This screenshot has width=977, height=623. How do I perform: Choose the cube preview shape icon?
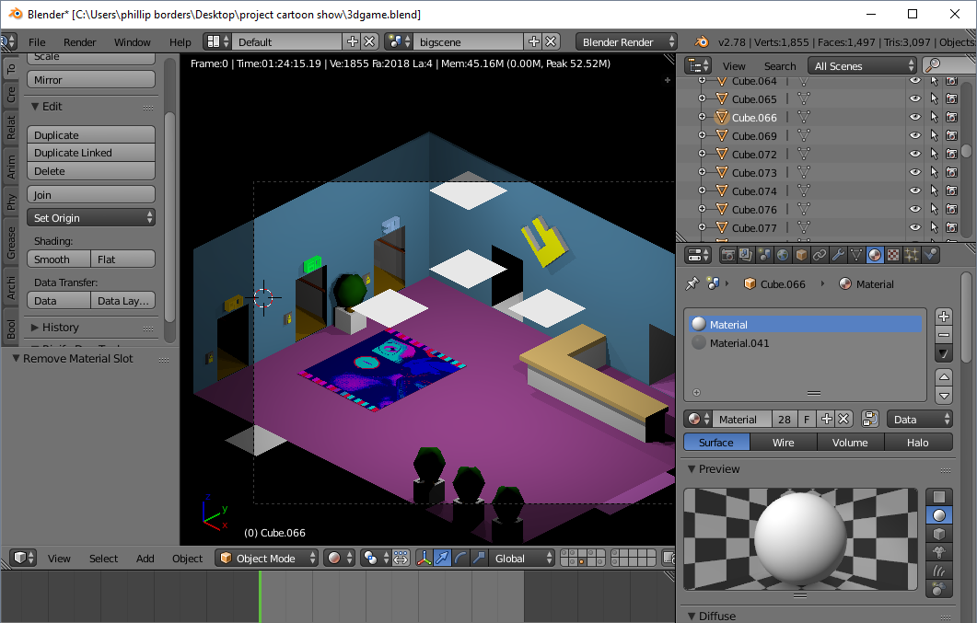coord(939,534)
